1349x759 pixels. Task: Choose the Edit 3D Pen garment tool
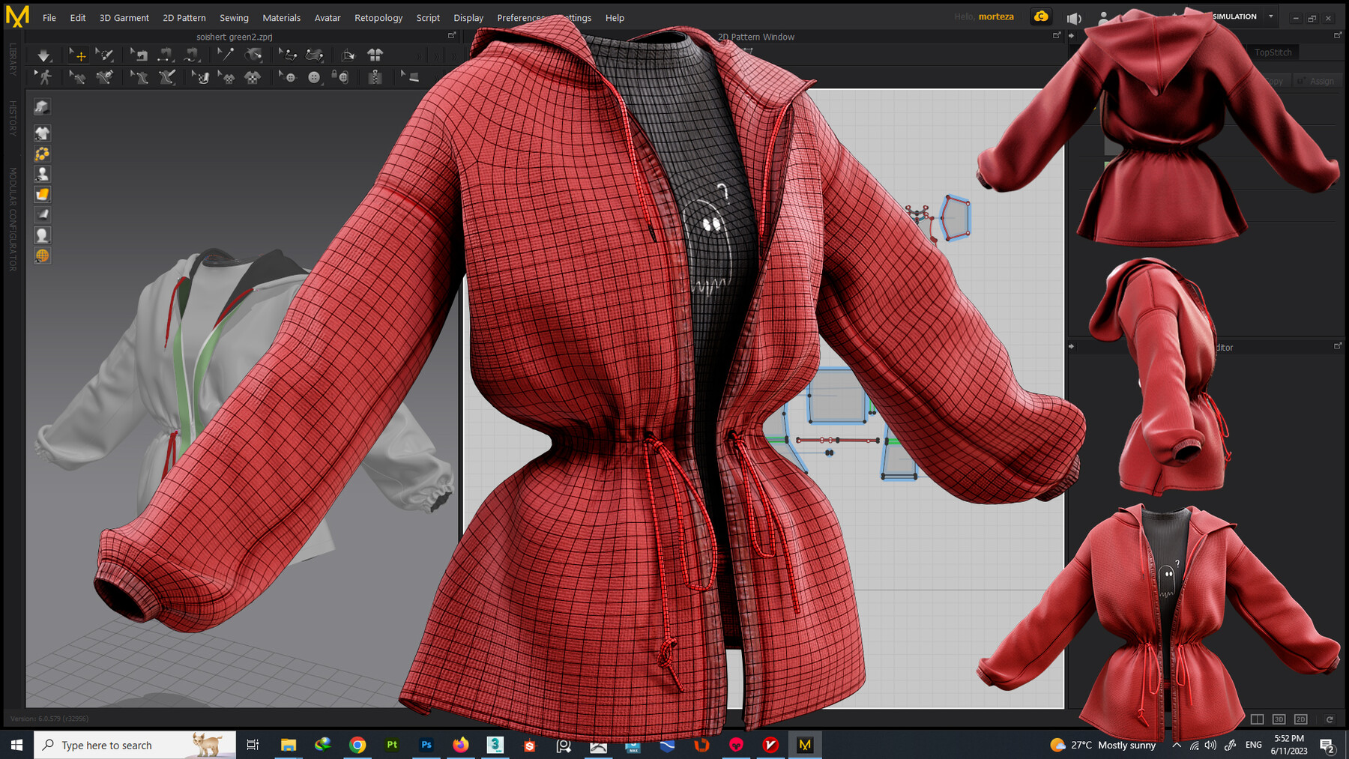tap(77, 77)
